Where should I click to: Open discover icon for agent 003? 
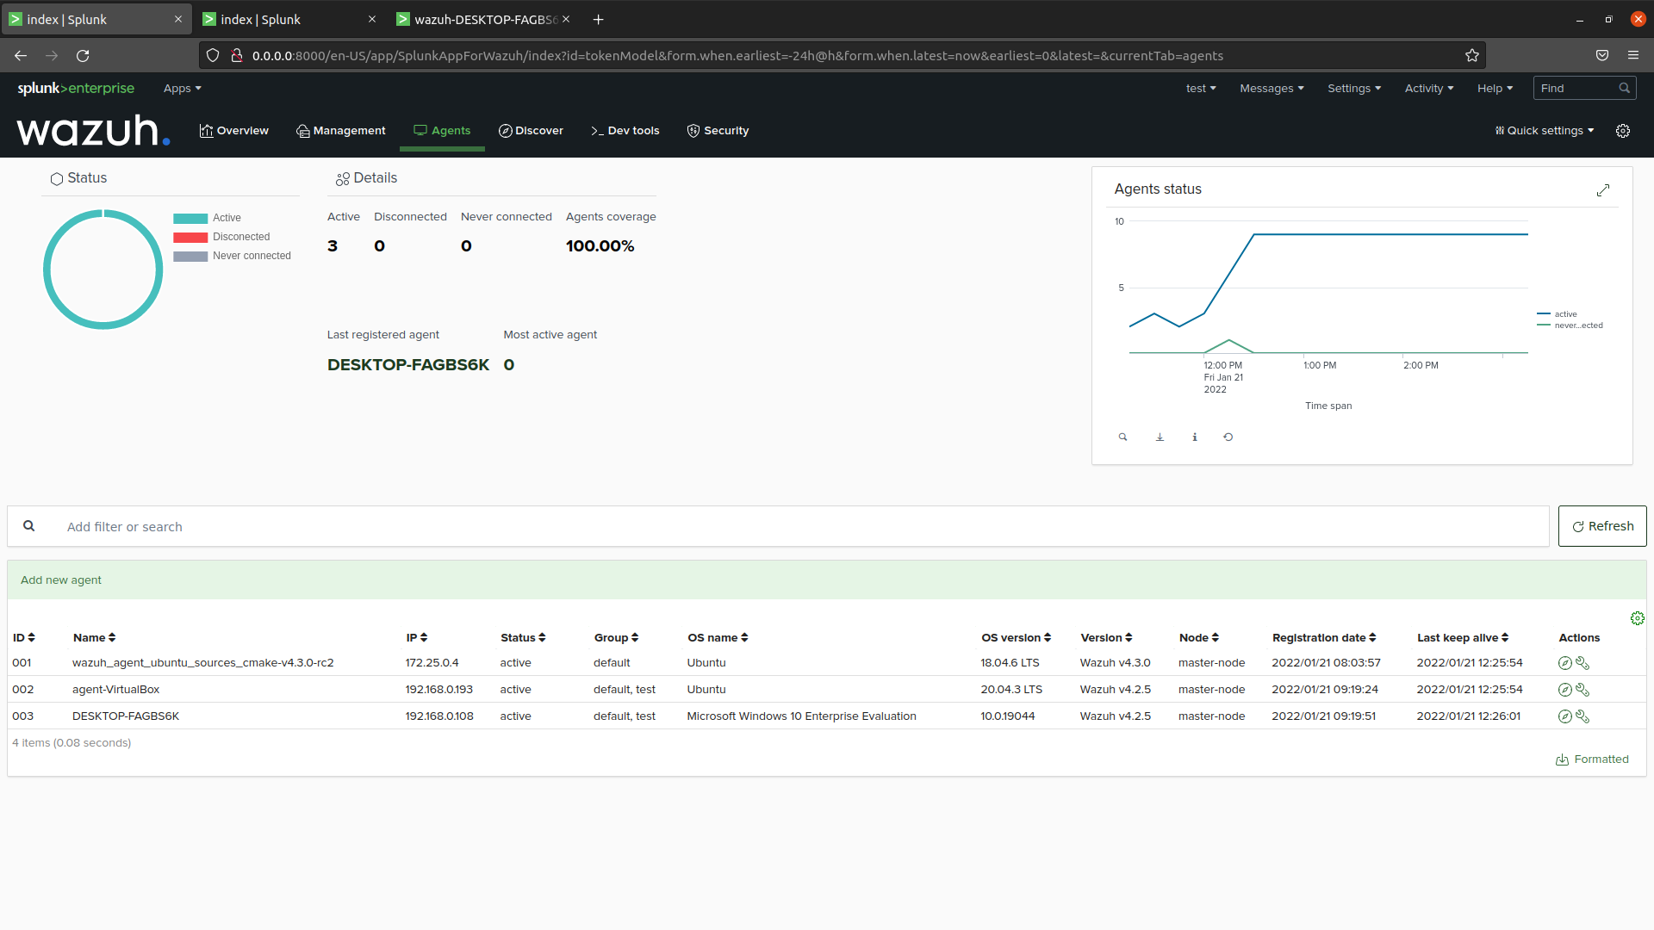tap(1565, 716)
